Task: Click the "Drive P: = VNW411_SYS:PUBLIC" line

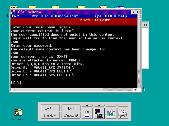Action: (x=42, y=75)
